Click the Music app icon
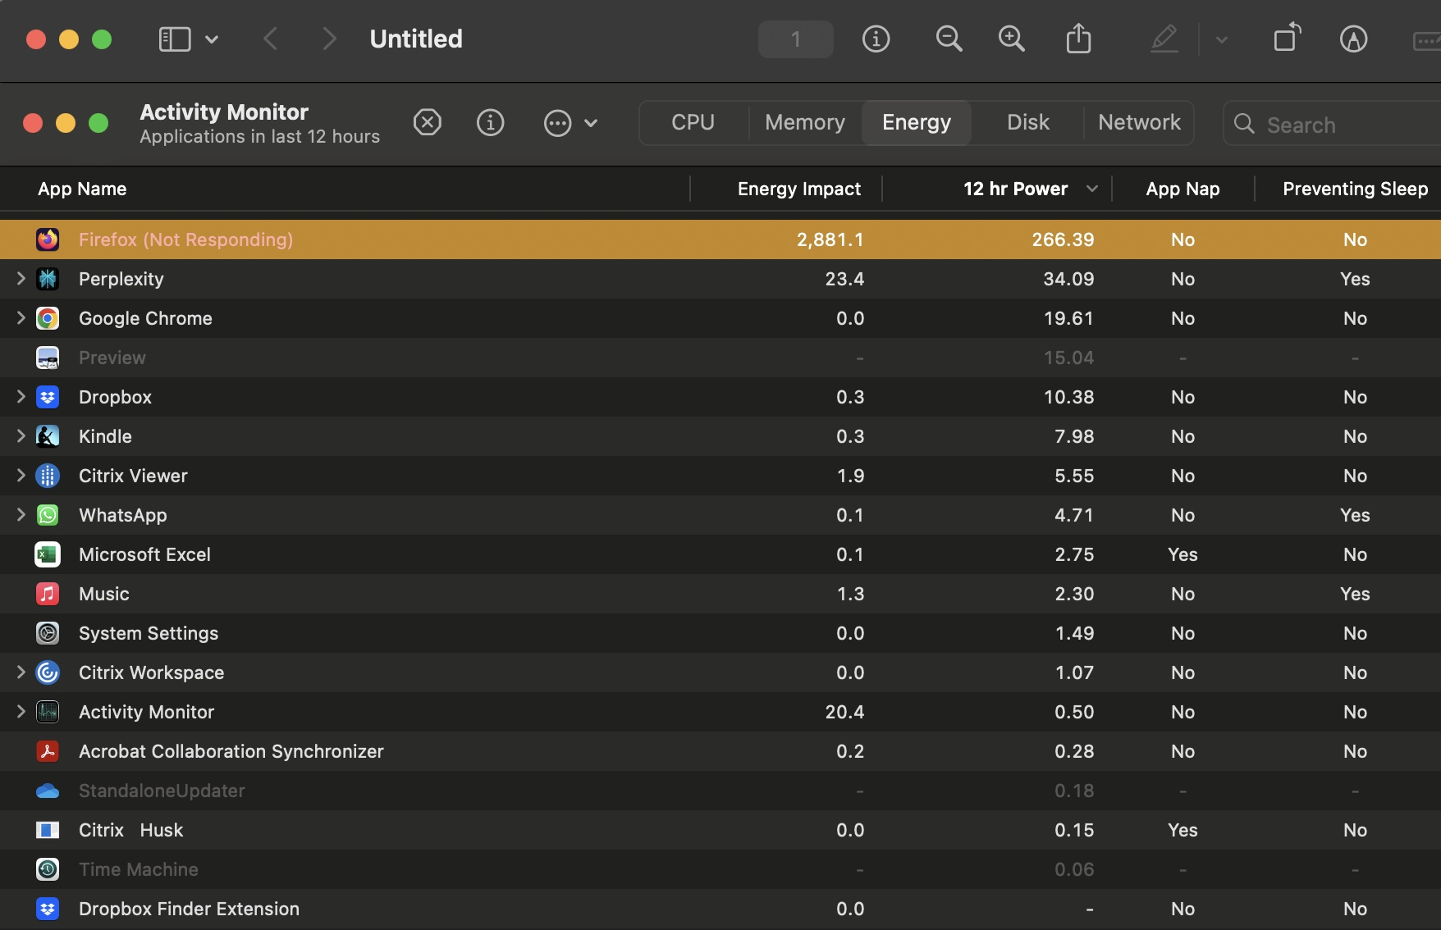Viewport: 1441px width, 930px height. (x=48, y=594)
